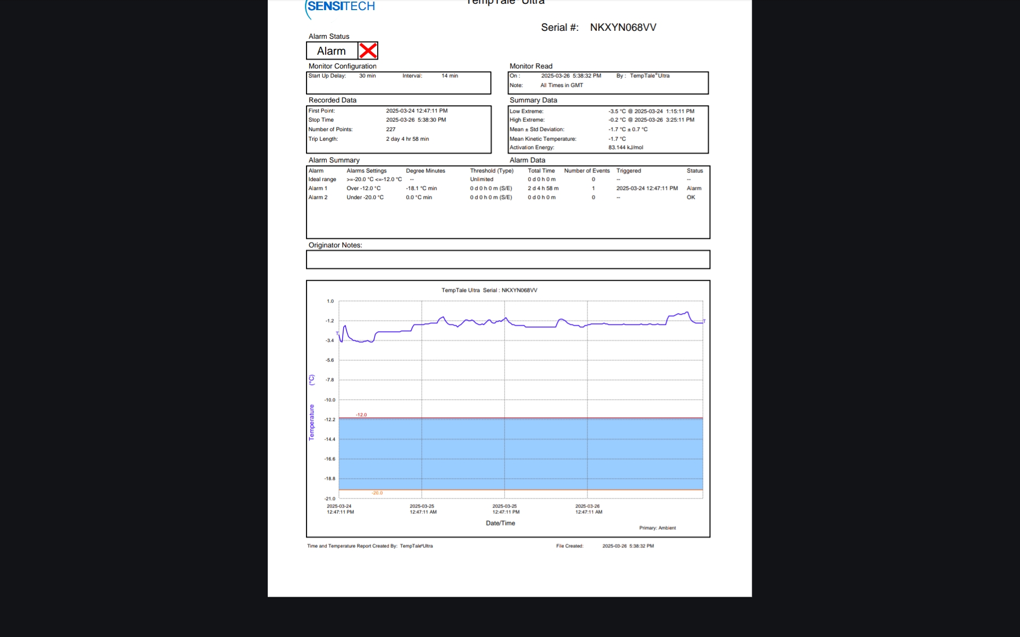Click the Threshold (Type) column header
The image size is (1020, 637).
click(491, 171)
